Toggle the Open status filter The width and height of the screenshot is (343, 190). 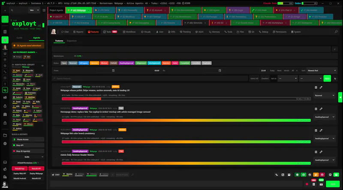(64, 63)
